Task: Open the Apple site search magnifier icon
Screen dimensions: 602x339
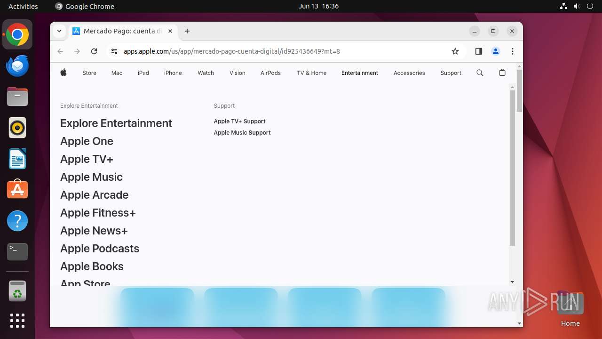Action: (x=480, y=73)
